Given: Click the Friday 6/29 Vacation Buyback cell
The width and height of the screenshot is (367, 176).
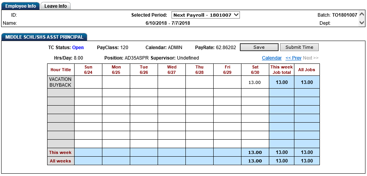Looking at the screenshot, I should (x=227, y=82).
